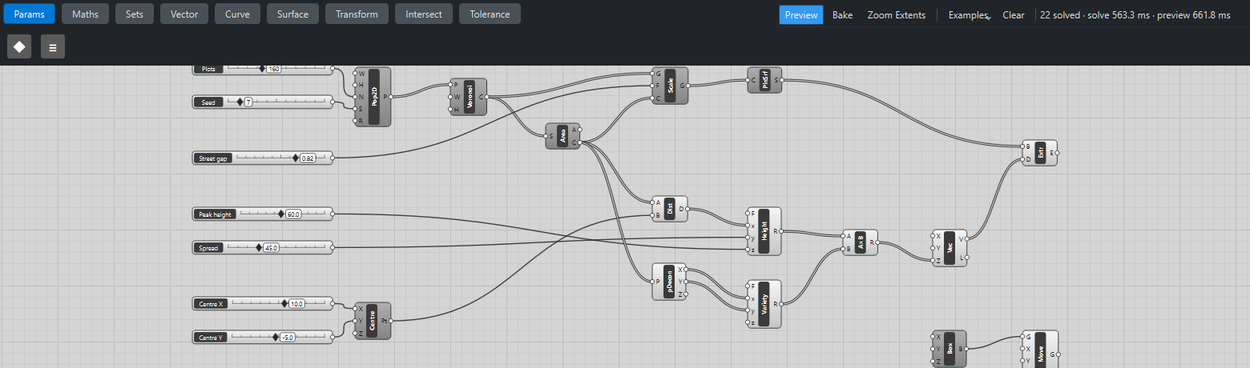1250x368 pixels.
Task: Select the Extr component node
Action: point(1040,153)
